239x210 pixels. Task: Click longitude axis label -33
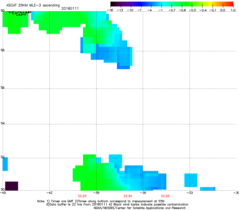[x=190, y=193]
